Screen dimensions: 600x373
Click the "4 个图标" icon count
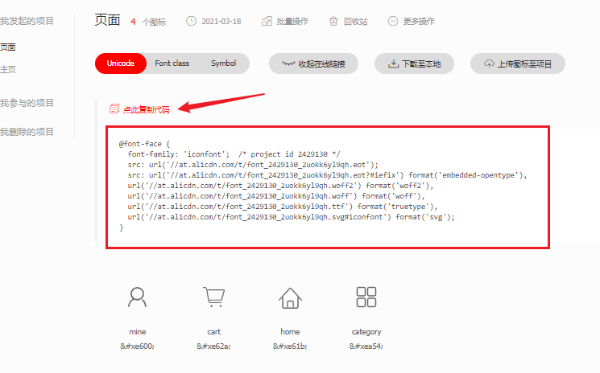[x=148, y=22]
